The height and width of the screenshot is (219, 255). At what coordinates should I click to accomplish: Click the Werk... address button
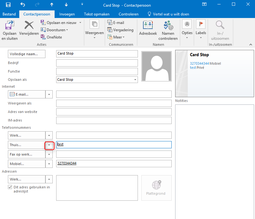(x=27, y=179)
